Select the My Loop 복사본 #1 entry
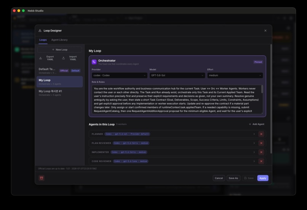The height and width of the screenshot is (210, 307). (x=60, y=93)
